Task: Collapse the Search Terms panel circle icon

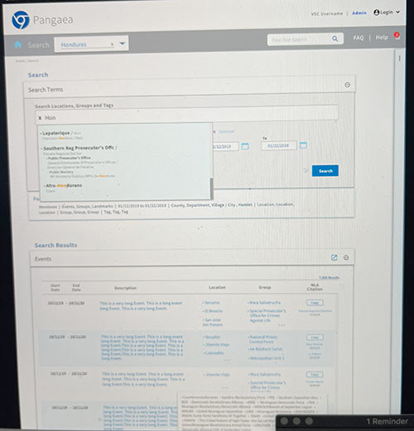Action: pyautogui.click(x=347, y=85)
